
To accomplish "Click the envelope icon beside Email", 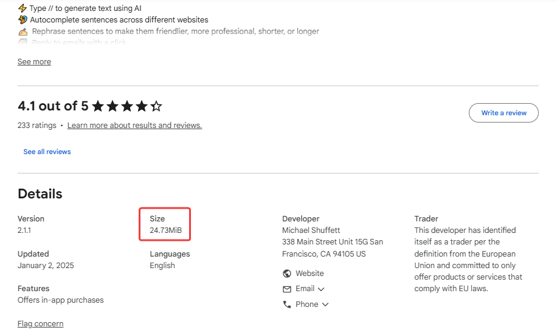I will coord(287,289).
